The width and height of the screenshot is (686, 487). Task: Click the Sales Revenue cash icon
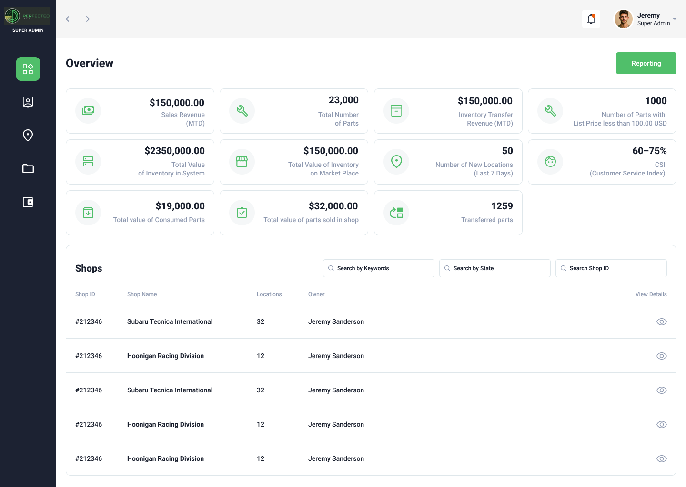88,111
